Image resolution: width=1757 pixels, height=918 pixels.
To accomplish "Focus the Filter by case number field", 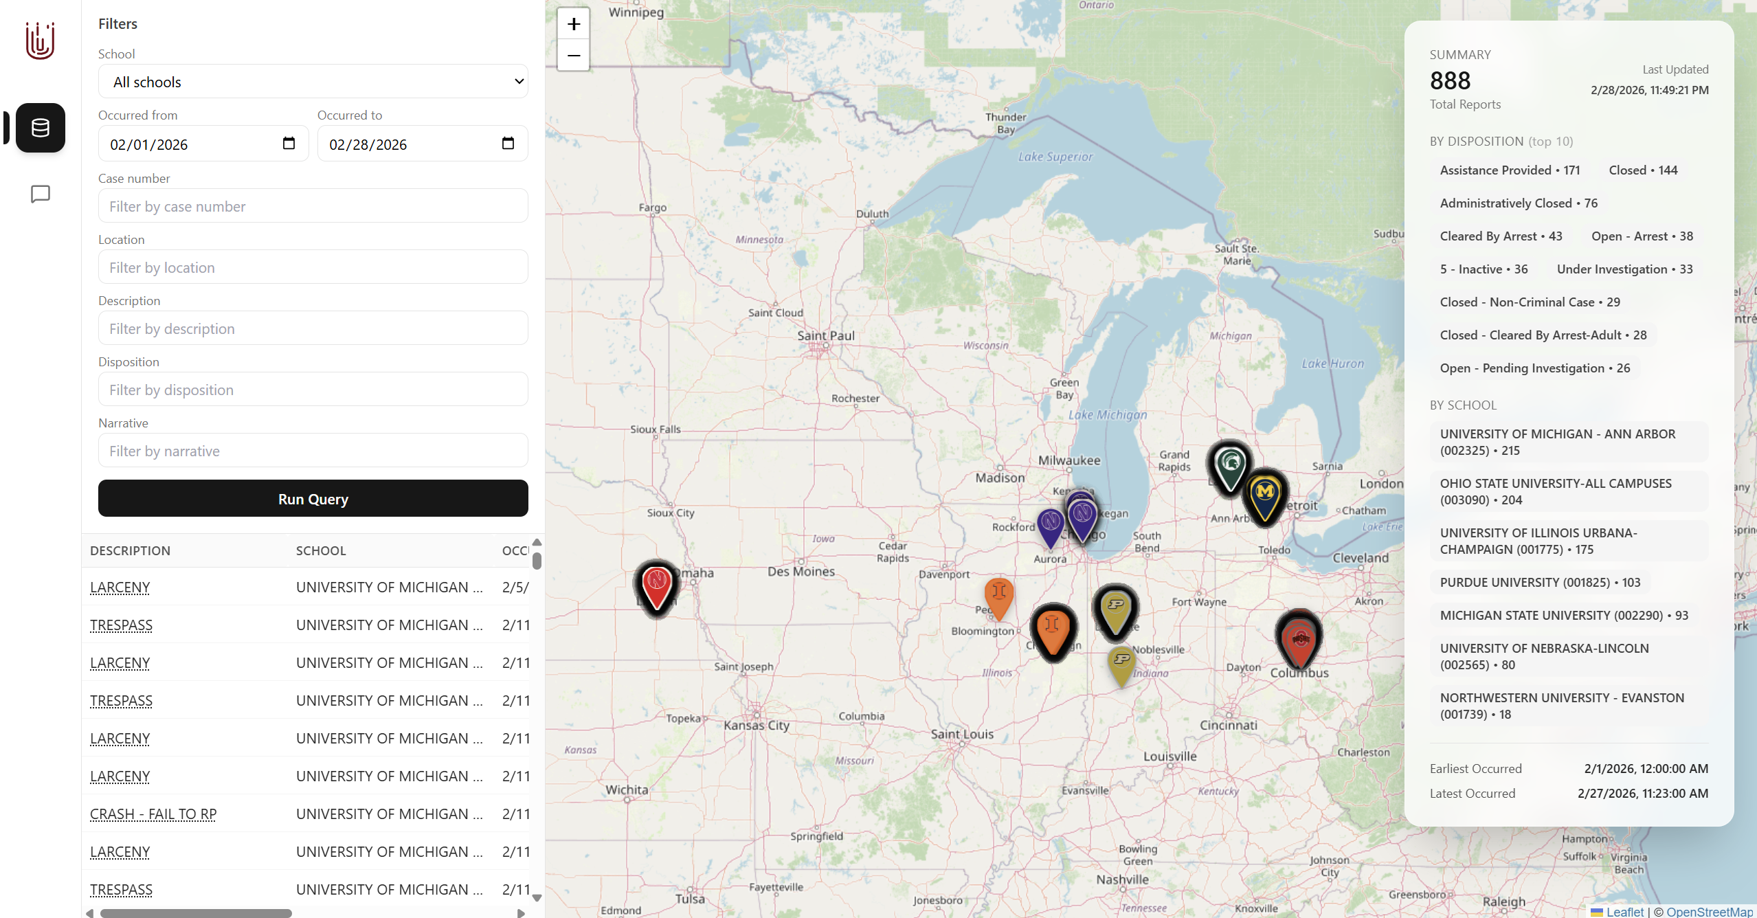I will [313, 206].
